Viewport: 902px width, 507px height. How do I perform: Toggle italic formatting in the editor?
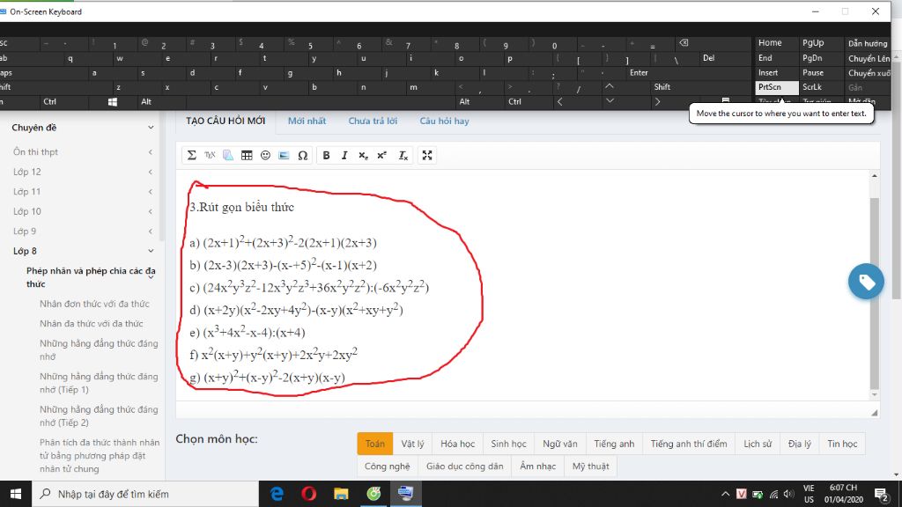[344, 155]
